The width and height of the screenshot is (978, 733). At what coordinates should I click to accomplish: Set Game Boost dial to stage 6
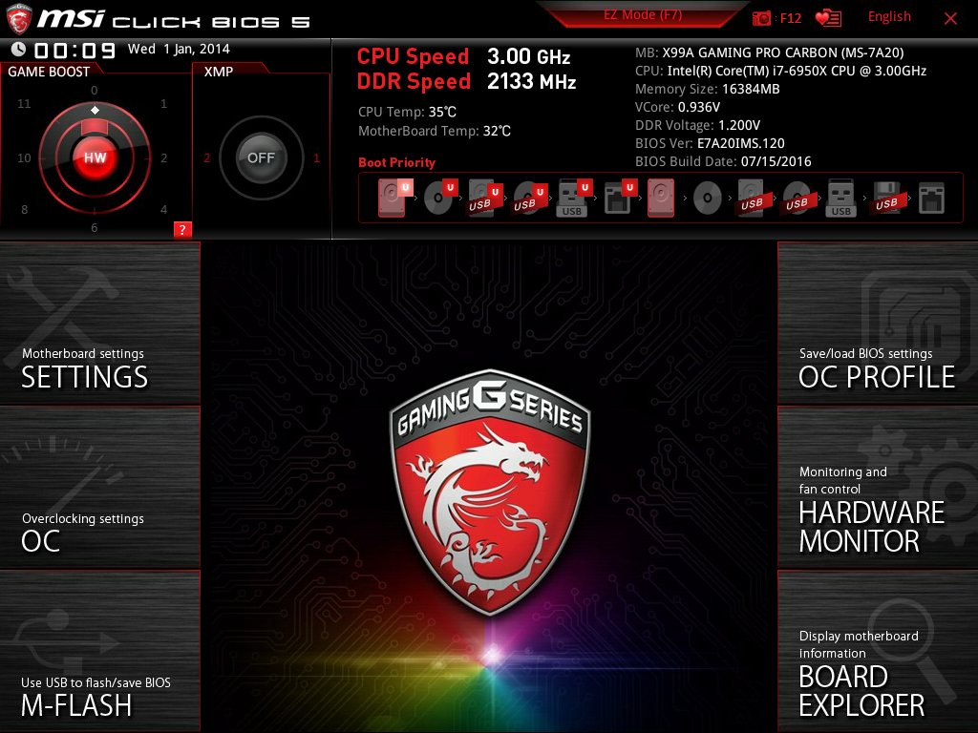pyautogui.click(x=95, y=227)
